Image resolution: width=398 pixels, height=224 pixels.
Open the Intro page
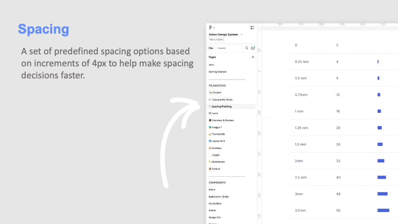pyautogui.click(x=211, y=65)
